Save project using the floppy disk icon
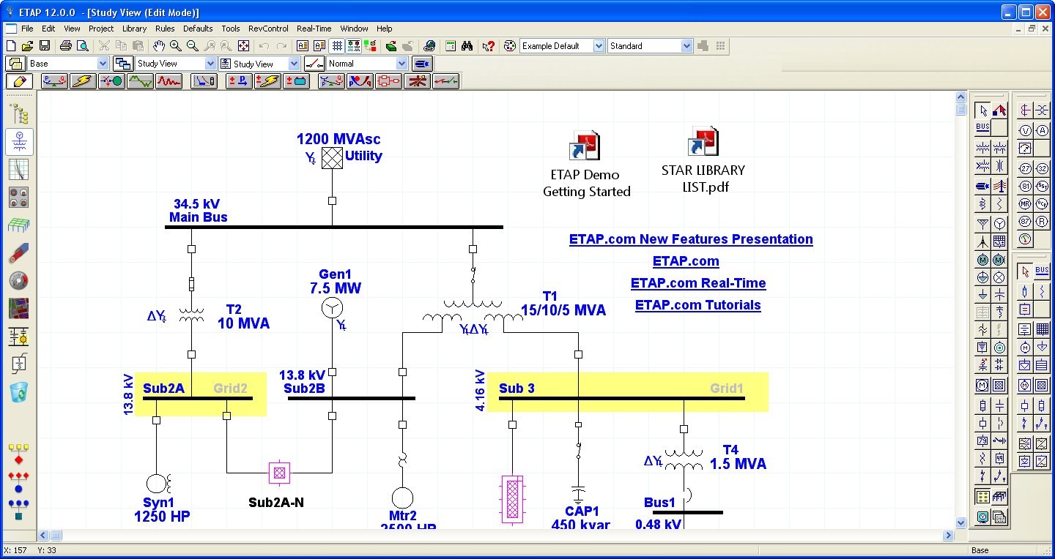Image resolution: width=1055 pixels, height=559 pixels. pos(44,45)
